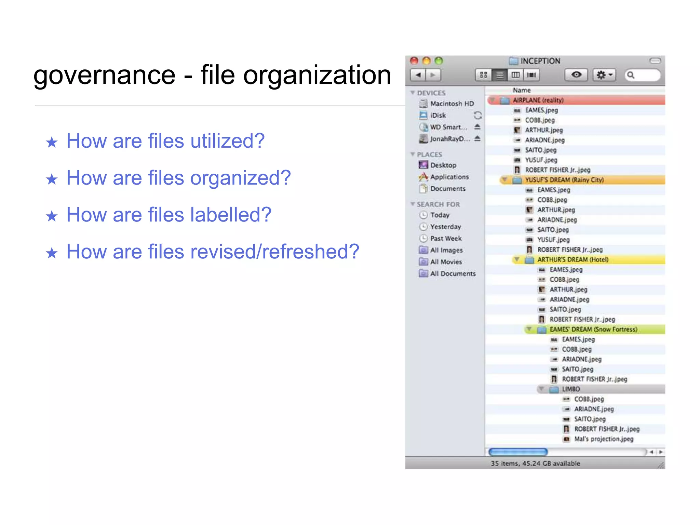The height and width of the screenshot is (525, 700).
Task: Click the scroll right arrow
Action: tap(660, 452)
